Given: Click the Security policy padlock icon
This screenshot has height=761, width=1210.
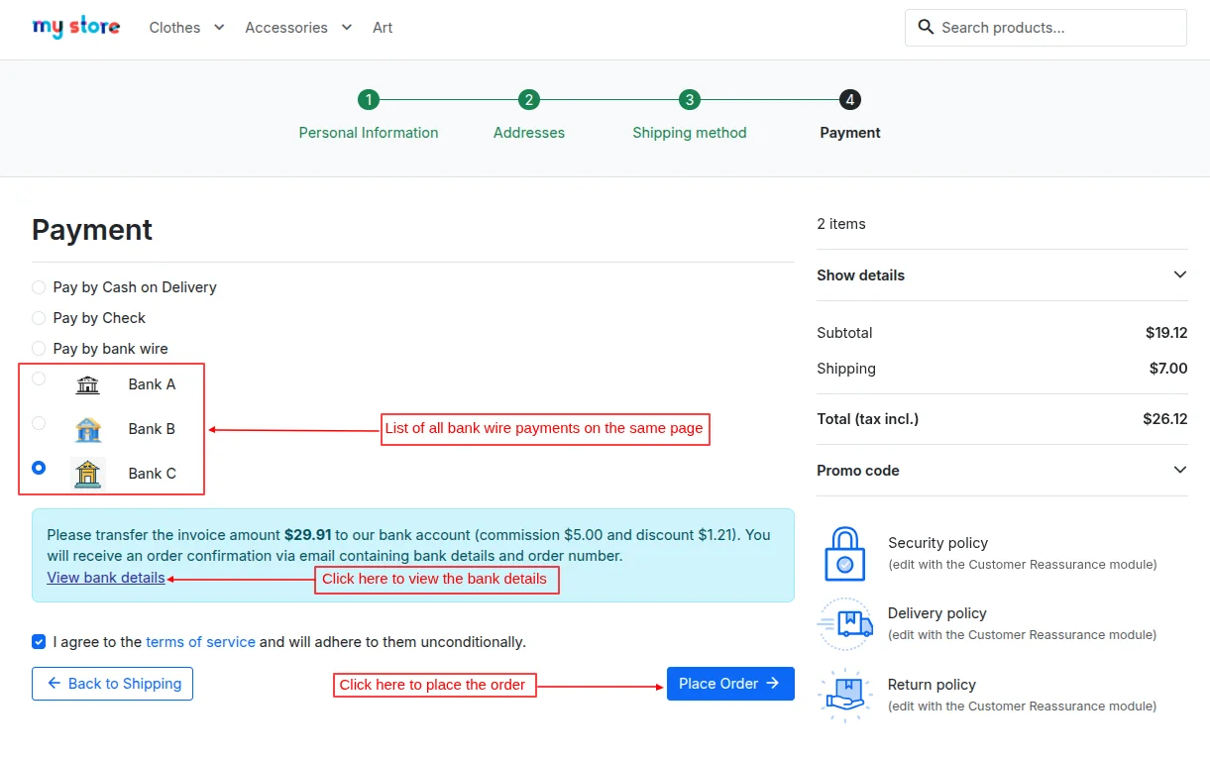Looking at the screenshot, I should tap(845, 553).
